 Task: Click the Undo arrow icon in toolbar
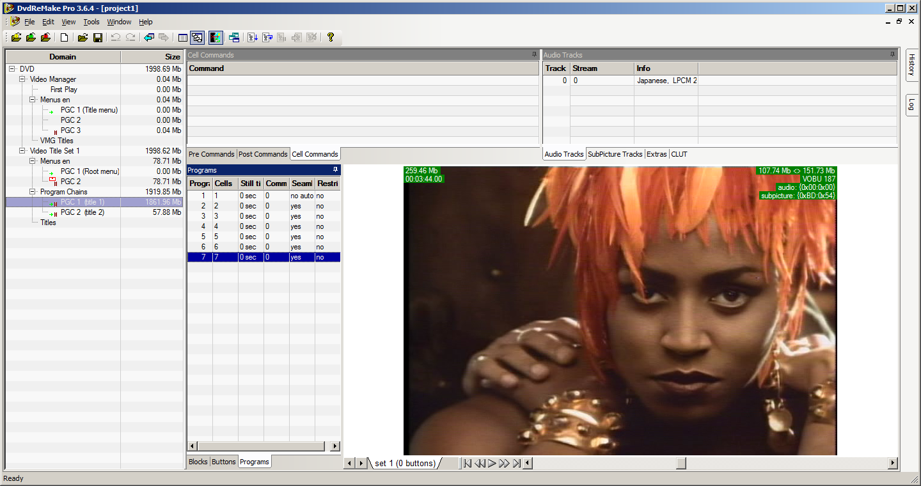coord(116,38)
